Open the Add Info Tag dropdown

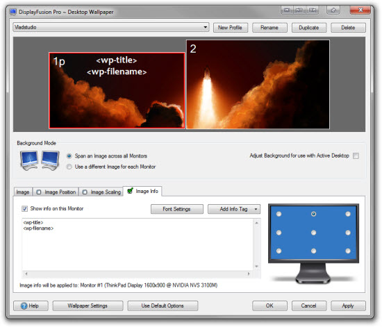234,209
